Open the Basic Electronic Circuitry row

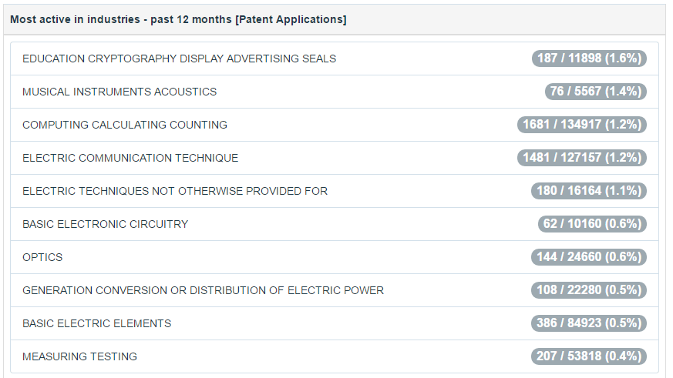[x=105, y=224]
